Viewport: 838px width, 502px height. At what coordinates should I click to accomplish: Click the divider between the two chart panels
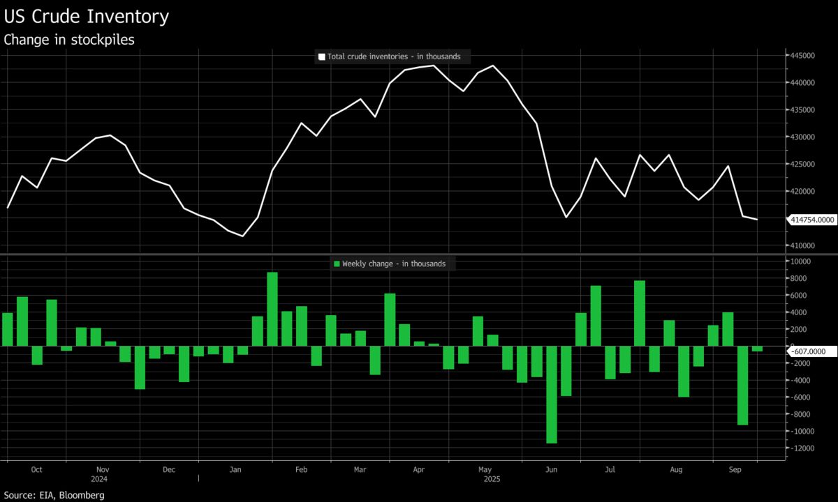point(419,254)
